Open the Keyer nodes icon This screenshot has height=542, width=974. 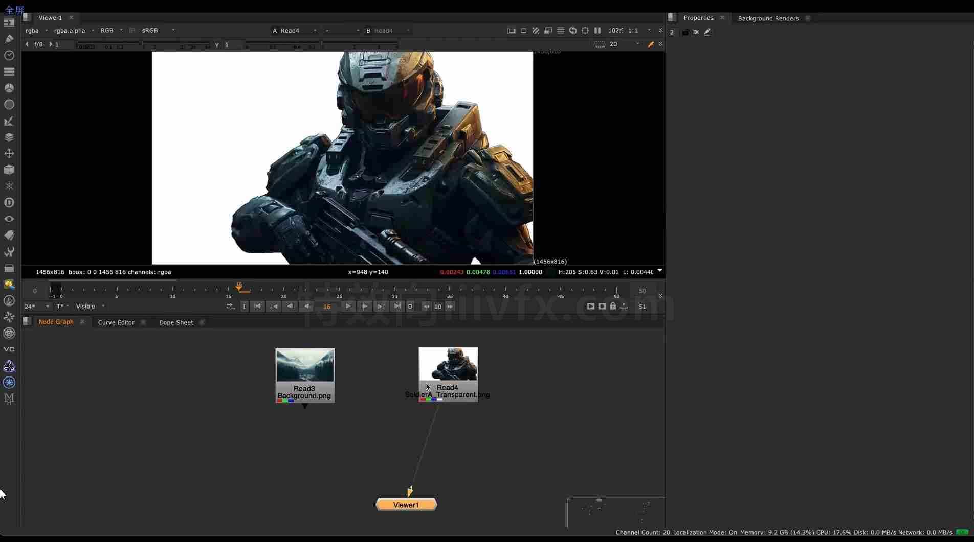pos(9,121)
